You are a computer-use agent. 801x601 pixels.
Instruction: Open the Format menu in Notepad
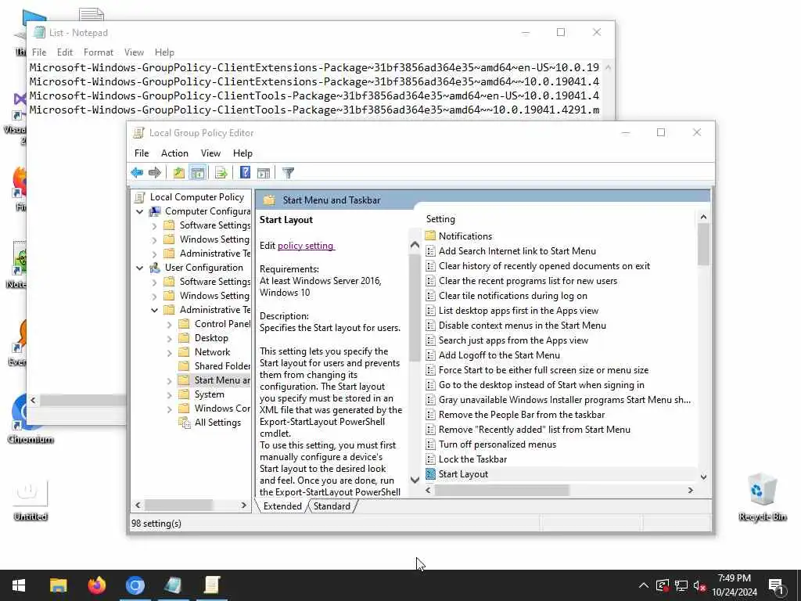(x=98, y=52)
